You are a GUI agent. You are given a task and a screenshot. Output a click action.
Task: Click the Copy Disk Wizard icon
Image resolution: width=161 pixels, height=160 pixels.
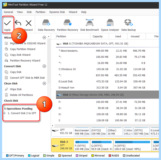(x=6, y=55)
